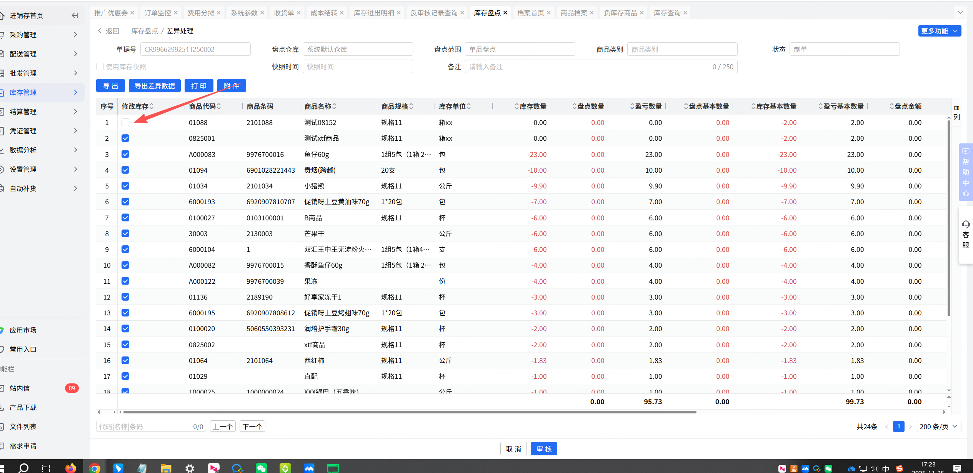Open the column settings icon labeled 列
The image size is (973, 473).
[956, 112]
